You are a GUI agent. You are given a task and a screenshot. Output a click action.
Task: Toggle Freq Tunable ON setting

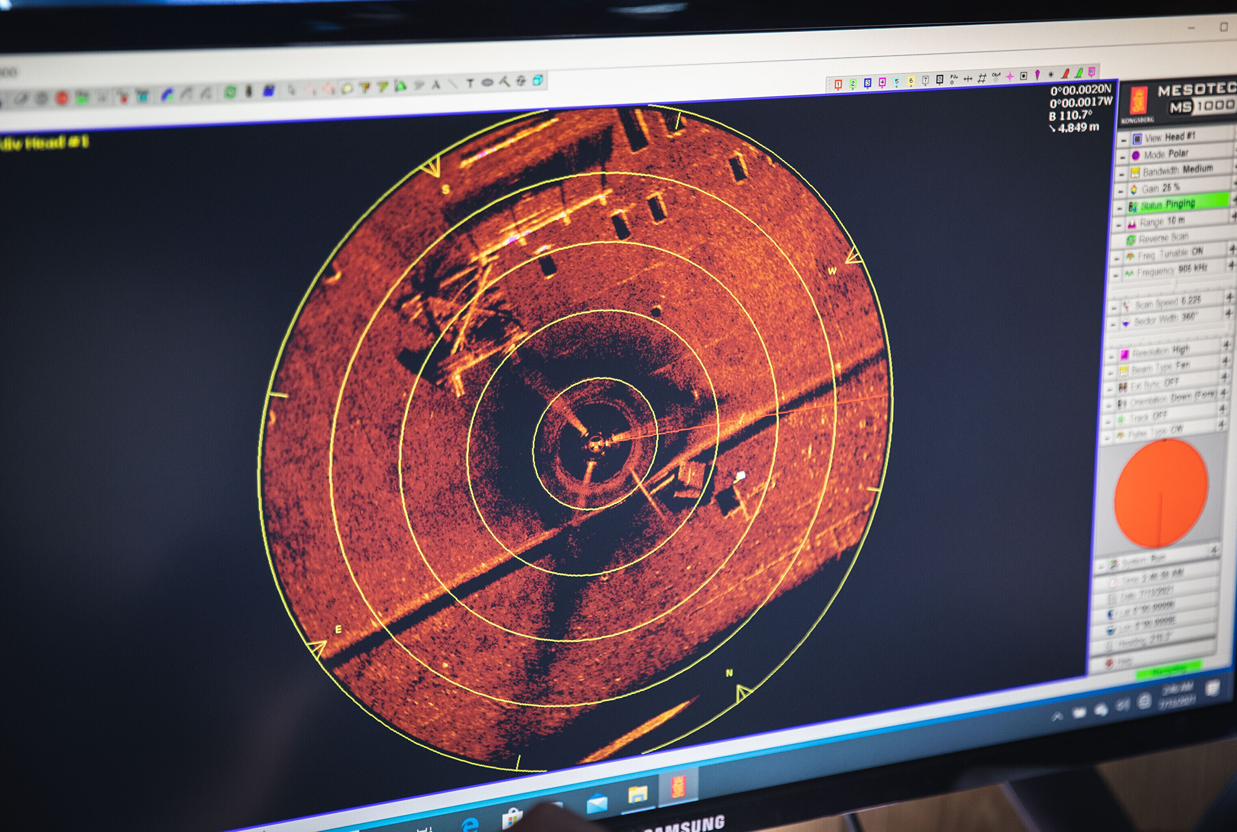tap(1171, 253)
